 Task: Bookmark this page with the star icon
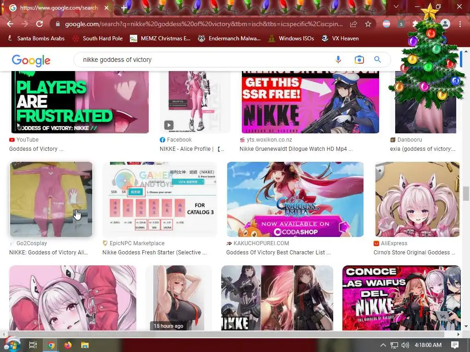pyautogui.click(x=368, y=24)
